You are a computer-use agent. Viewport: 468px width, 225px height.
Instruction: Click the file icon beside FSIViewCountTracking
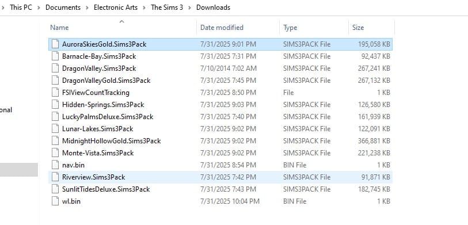click(55, 93)
